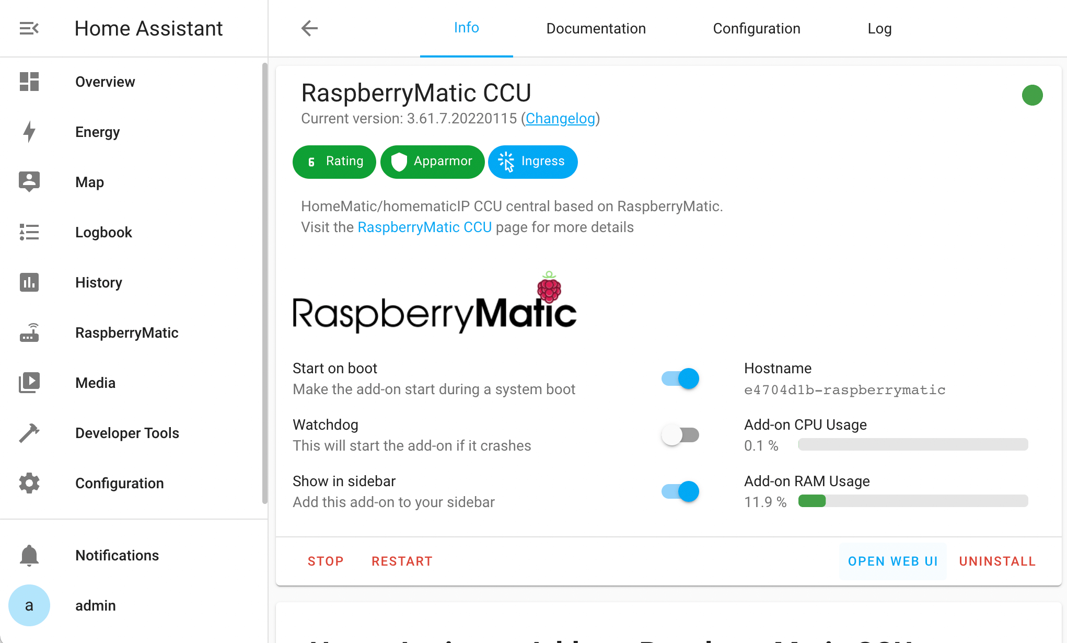Open the Logbook list icon
Image resolution: width=1067 pixels, height=643 pixels.
pos(29,232)
